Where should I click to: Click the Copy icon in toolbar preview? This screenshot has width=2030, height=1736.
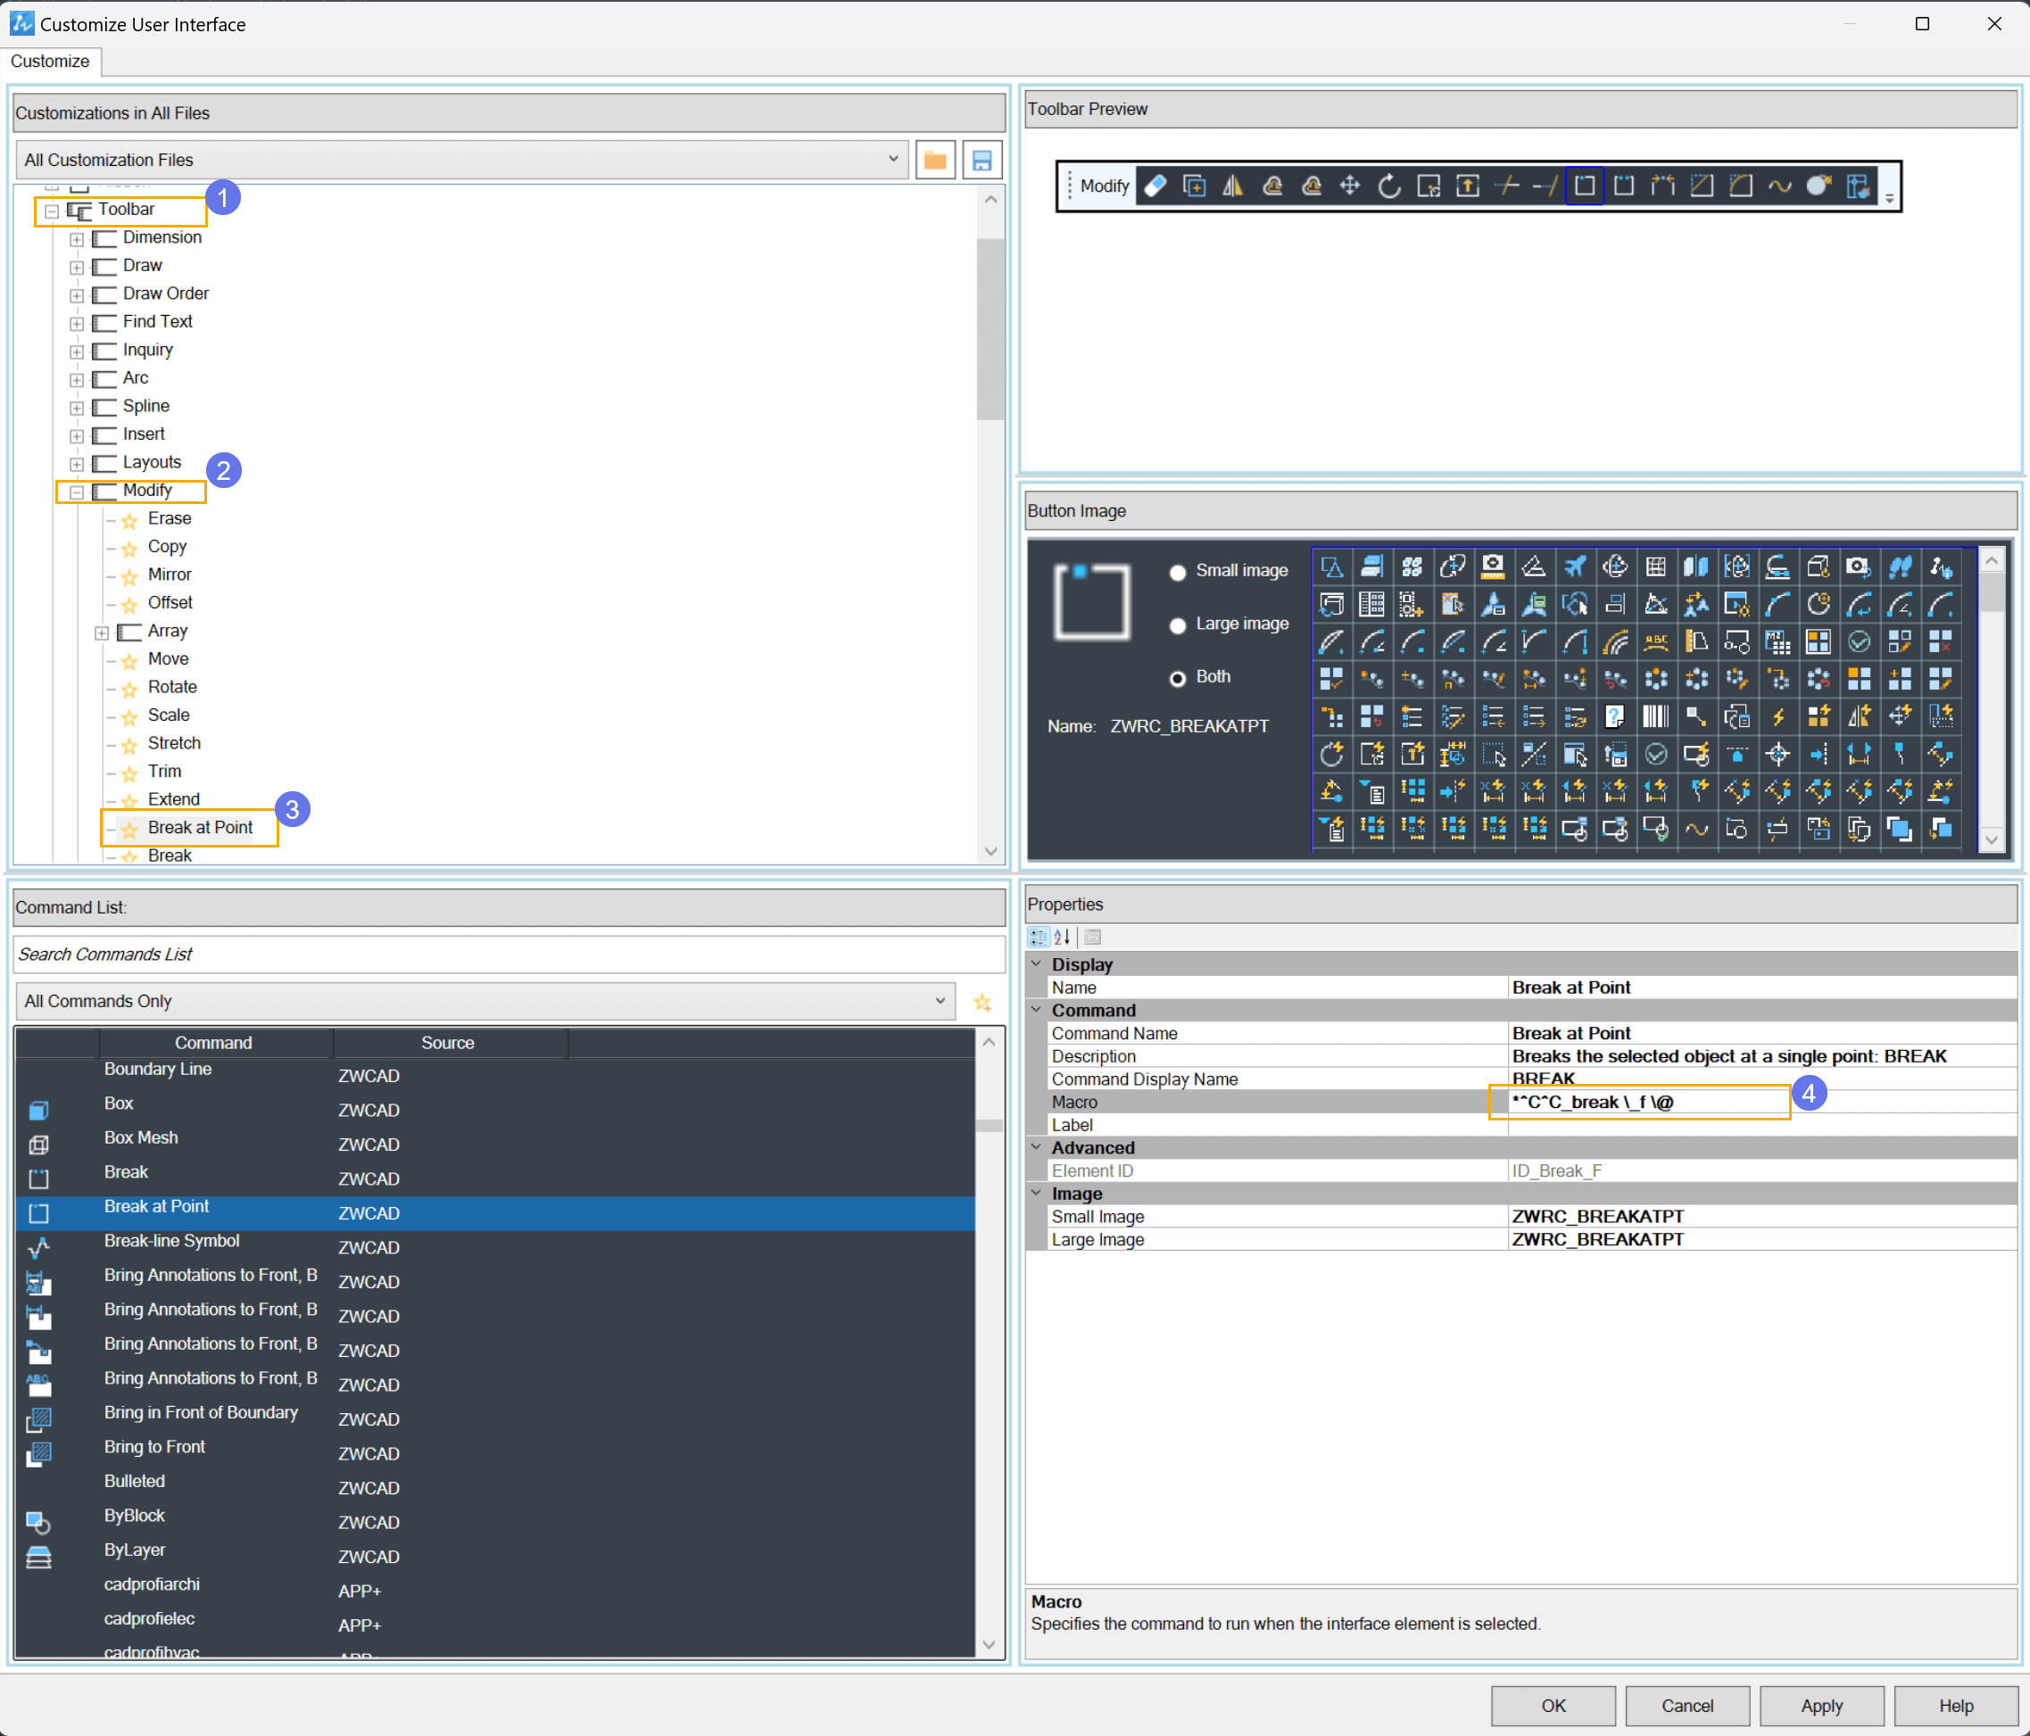[x=1194, y=186]
